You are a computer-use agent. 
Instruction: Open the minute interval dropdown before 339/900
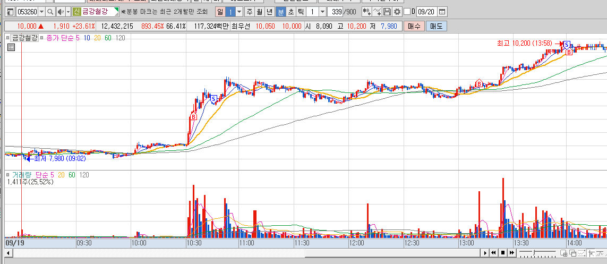click(x=322, y=12)
